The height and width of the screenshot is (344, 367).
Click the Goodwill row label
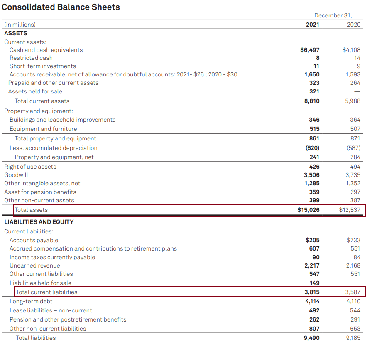click(16, 175)
